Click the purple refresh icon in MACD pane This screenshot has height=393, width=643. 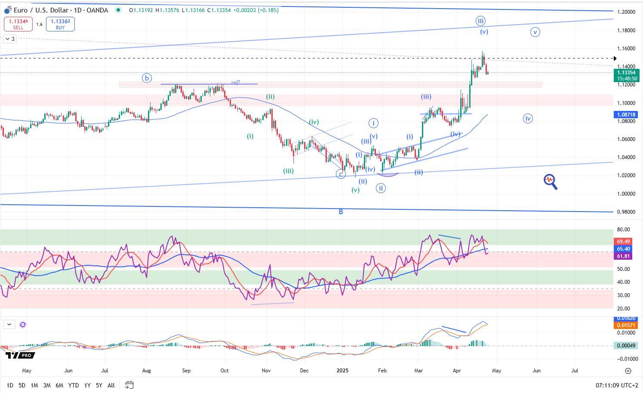pos(23,325)
